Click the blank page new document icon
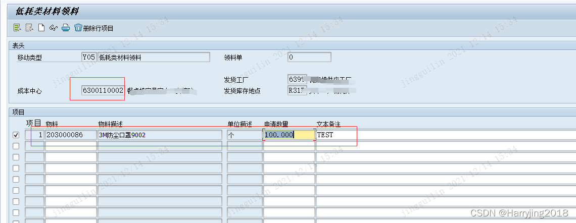The height and width of the screenshot is (223, 576). [x=41, y=28]
